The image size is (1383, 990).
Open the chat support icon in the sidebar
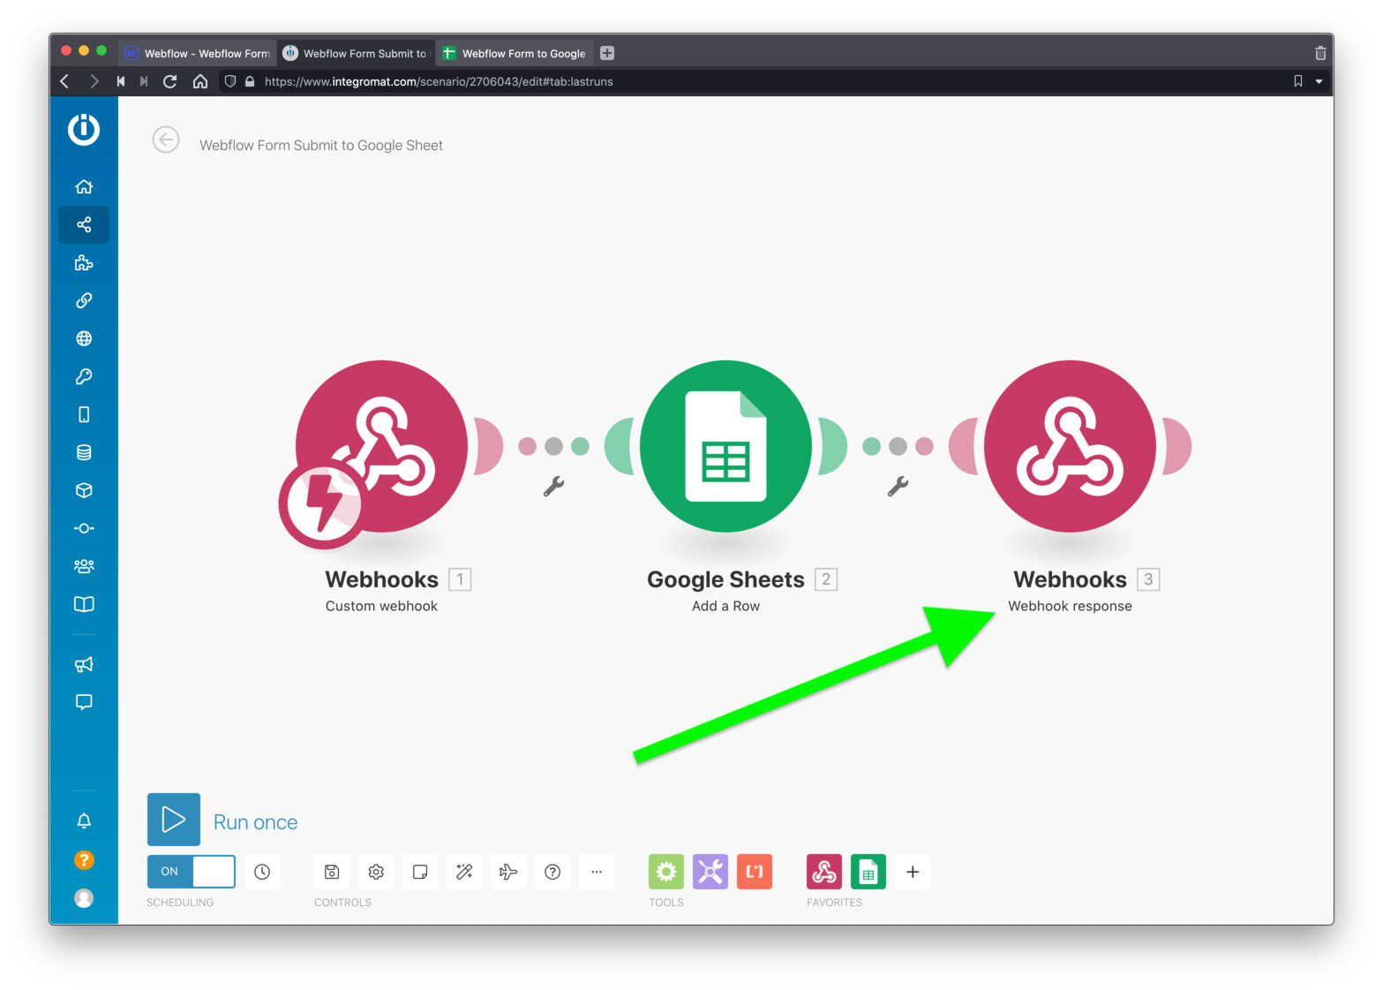coord(84,702)
